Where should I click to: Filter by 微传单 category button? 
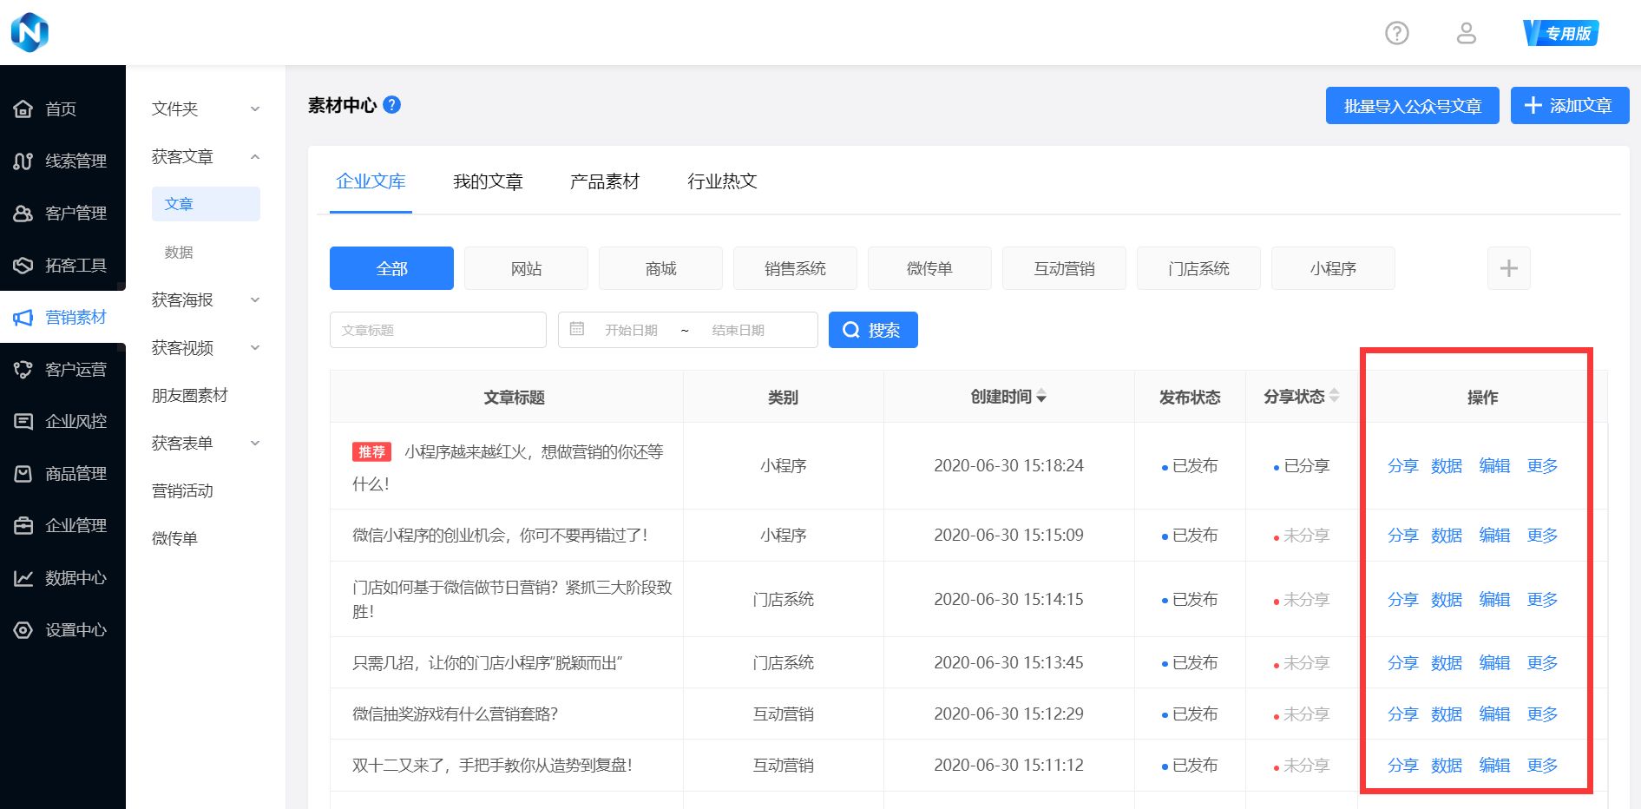coord(929,268)
